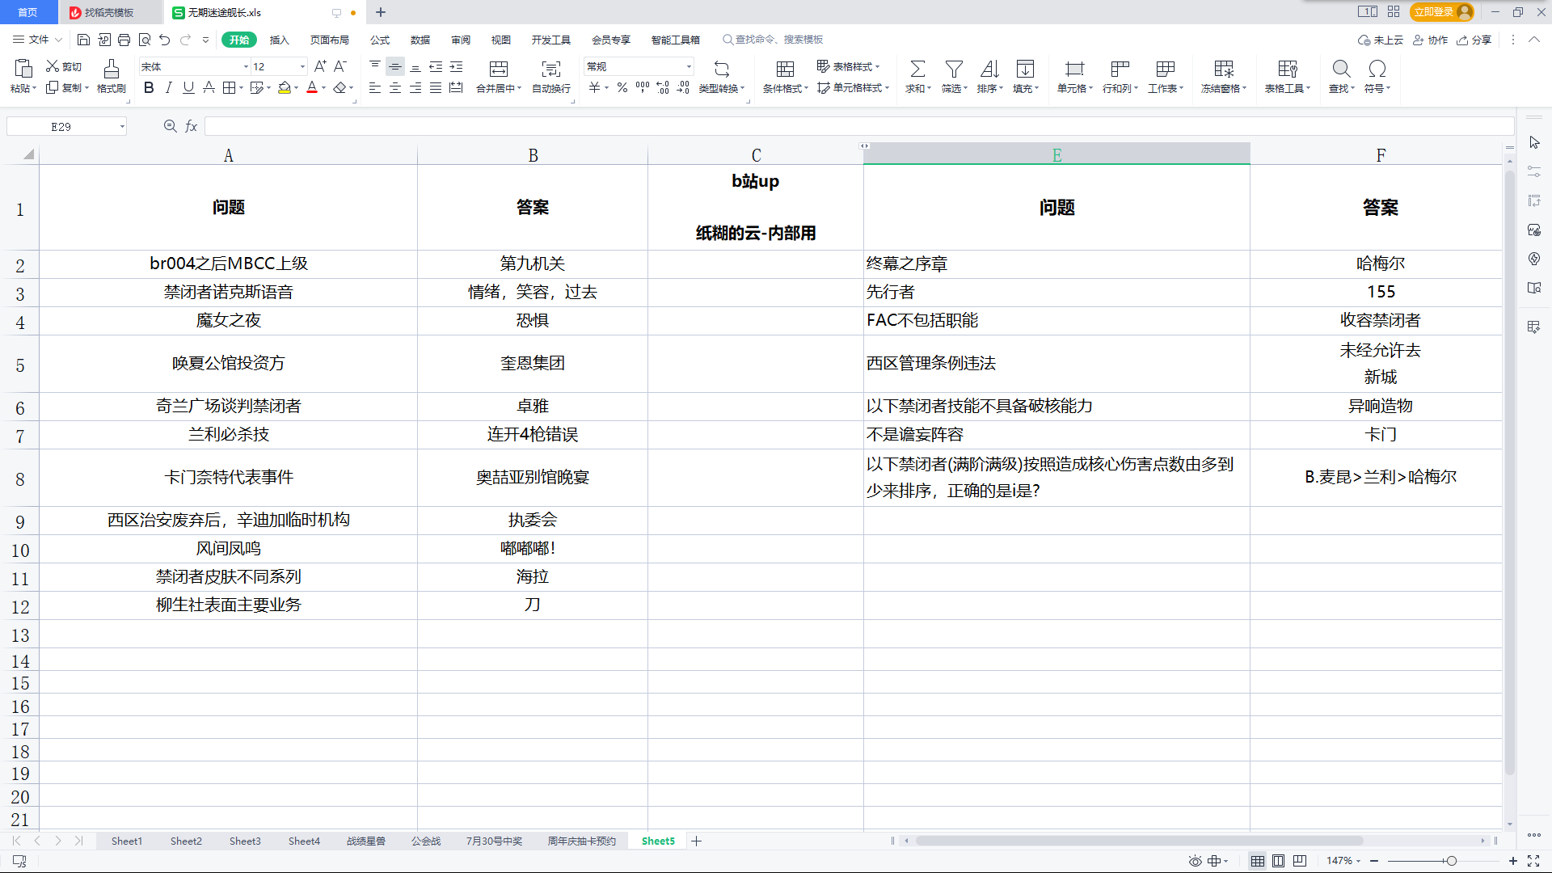
Task: Open the number format dropdown (常规)
Action: coord(689,66)
